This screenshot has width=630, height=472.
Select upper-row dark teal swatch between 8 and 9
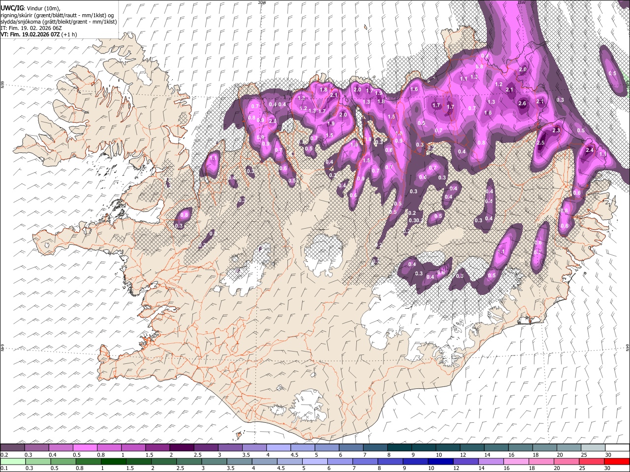399,448
